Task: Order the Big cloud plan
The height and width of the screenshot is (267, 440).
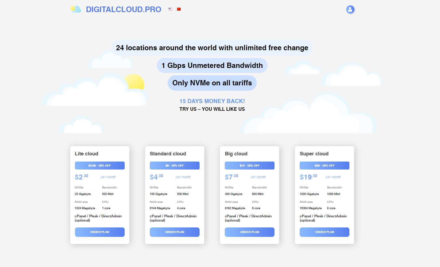Action: (249, 232)
